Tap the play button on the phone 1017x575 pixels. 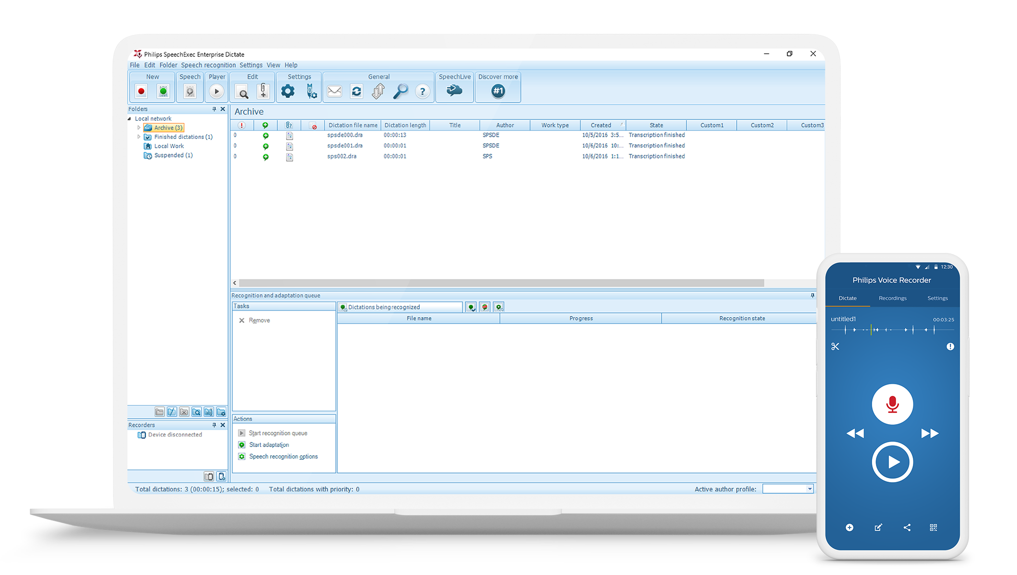point(892,462)
